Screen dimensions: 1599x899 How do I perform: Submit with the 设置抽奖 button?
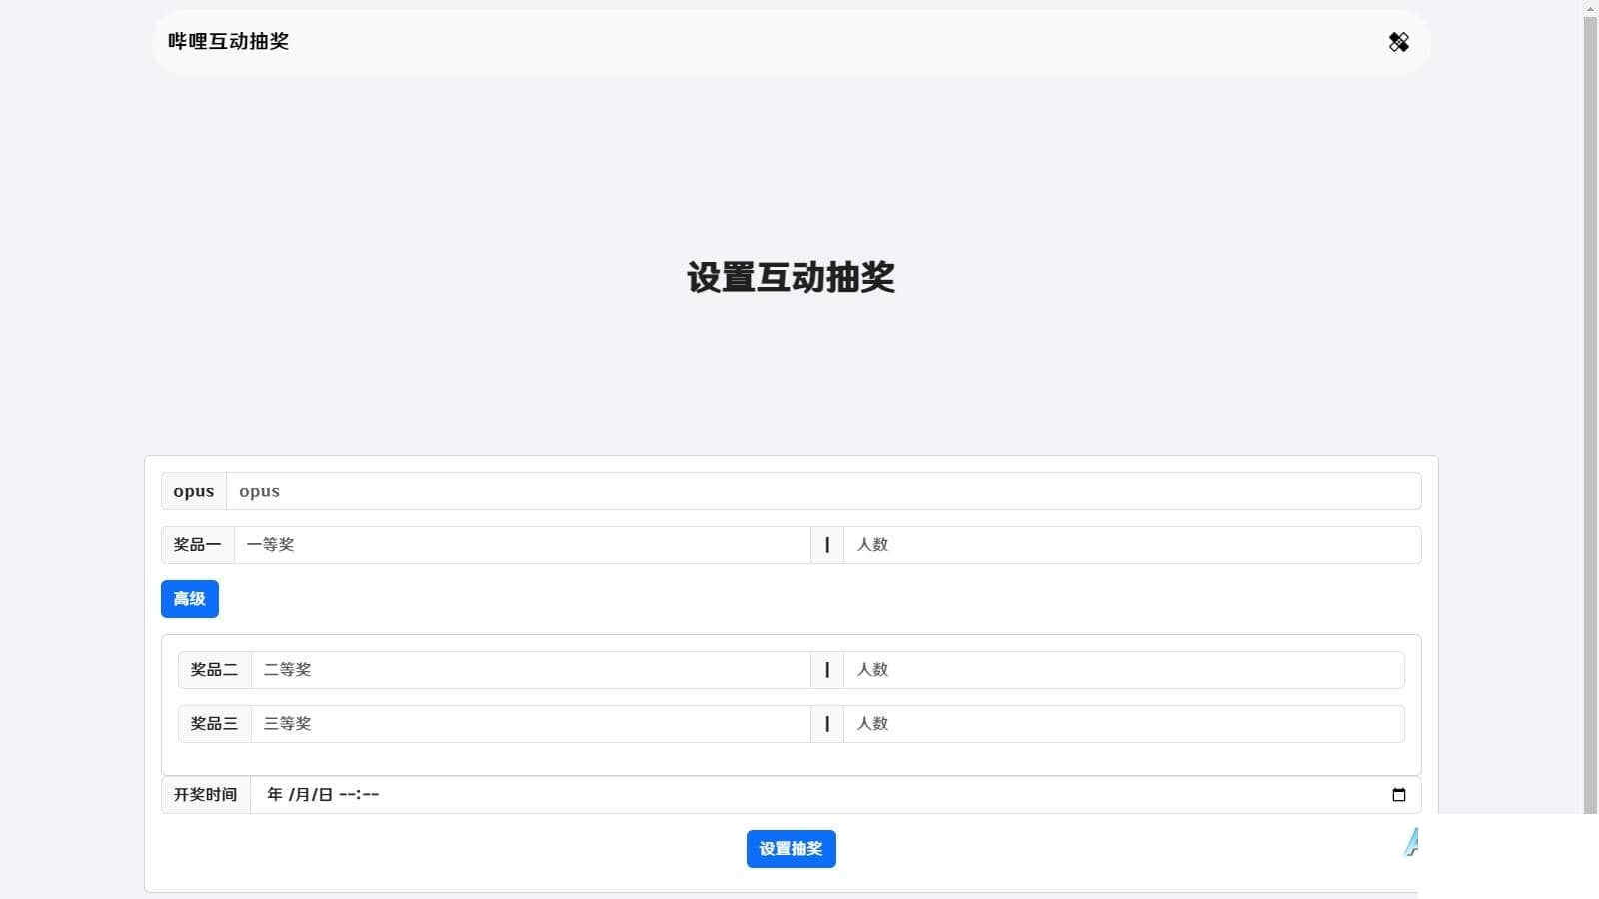(x=791, y=849)
